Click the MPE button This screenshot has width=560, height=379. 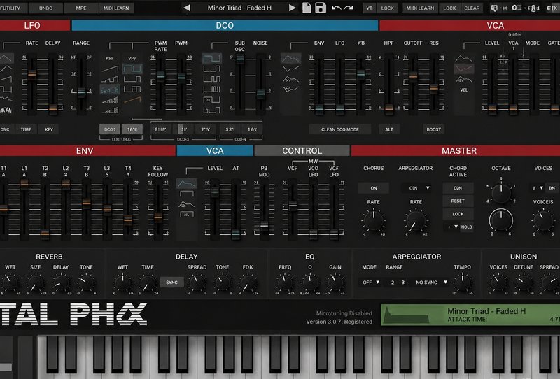pos(81,8)
